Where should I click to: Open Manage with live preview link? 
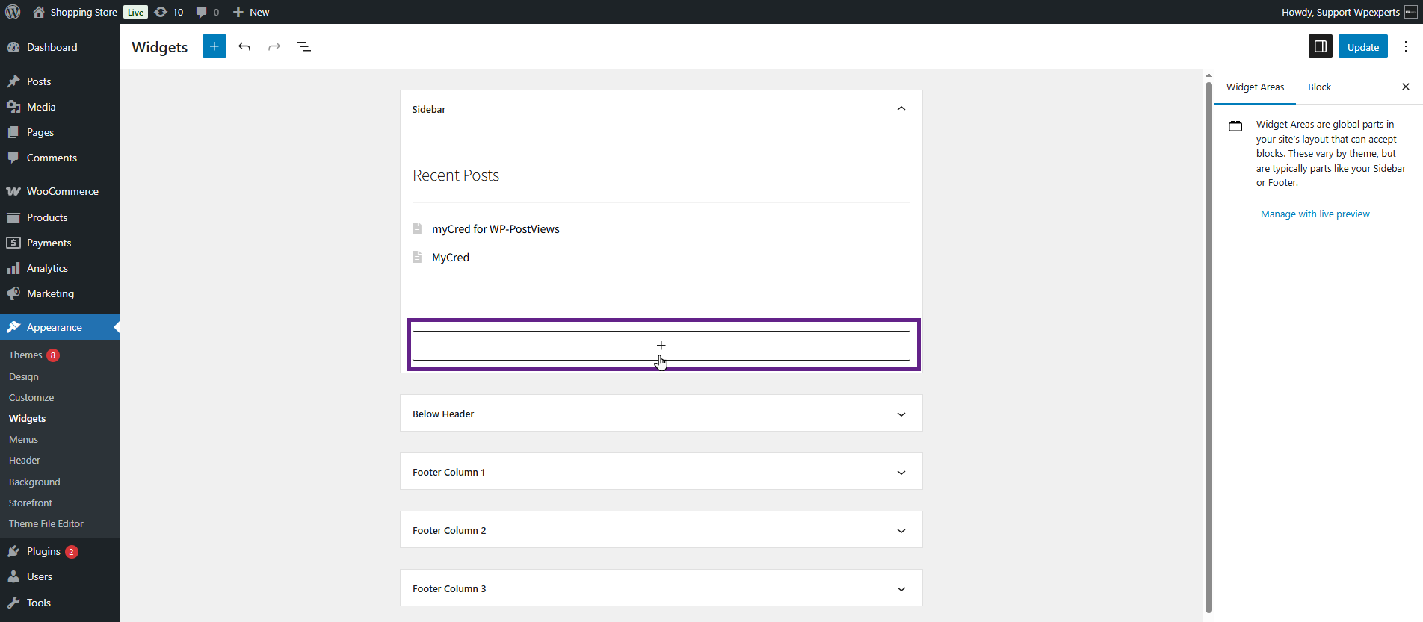pos(1315,214)
